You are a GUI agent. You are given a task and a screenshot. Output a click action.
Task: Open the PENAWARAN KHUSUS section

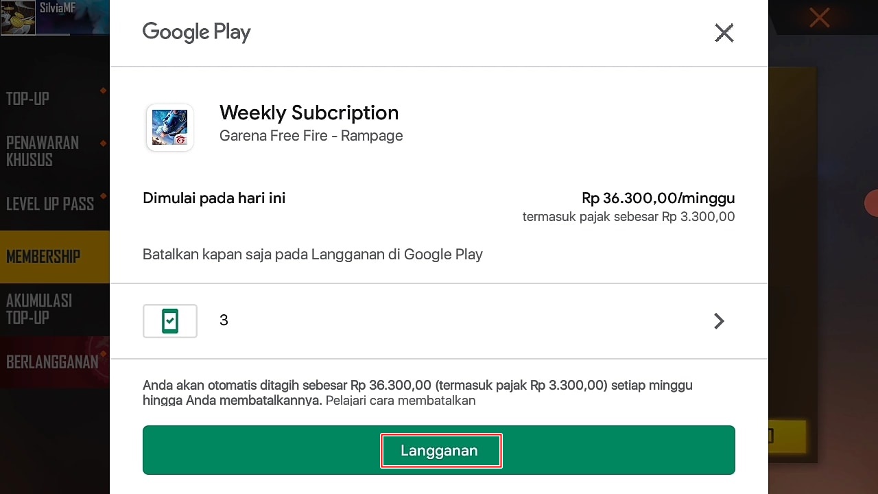[x=43, y=151]
